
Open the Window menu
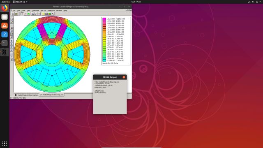coord(59,11)
